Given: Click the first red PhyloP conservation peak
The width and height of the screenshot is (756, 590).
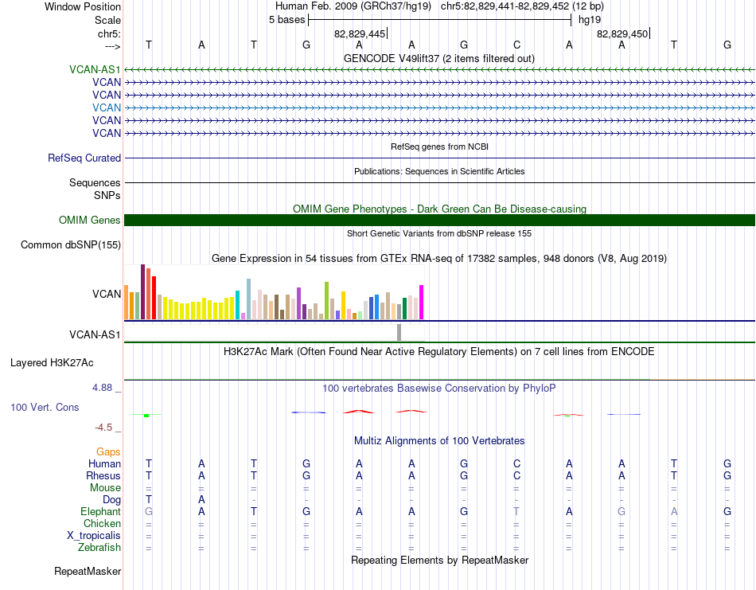Looking at the screenshot, I should pos(358,412).
